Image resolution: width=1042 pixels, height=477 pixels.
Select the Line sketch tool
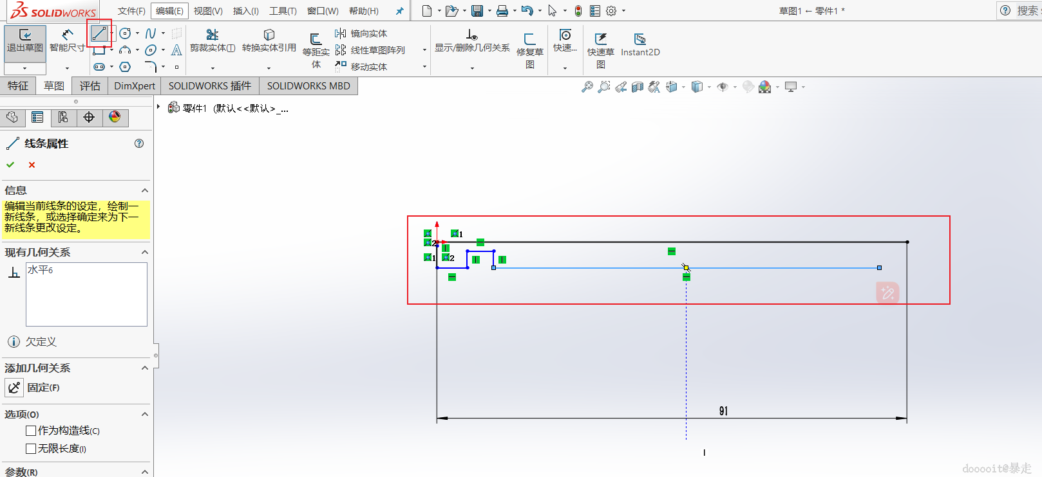pos(99,34)
